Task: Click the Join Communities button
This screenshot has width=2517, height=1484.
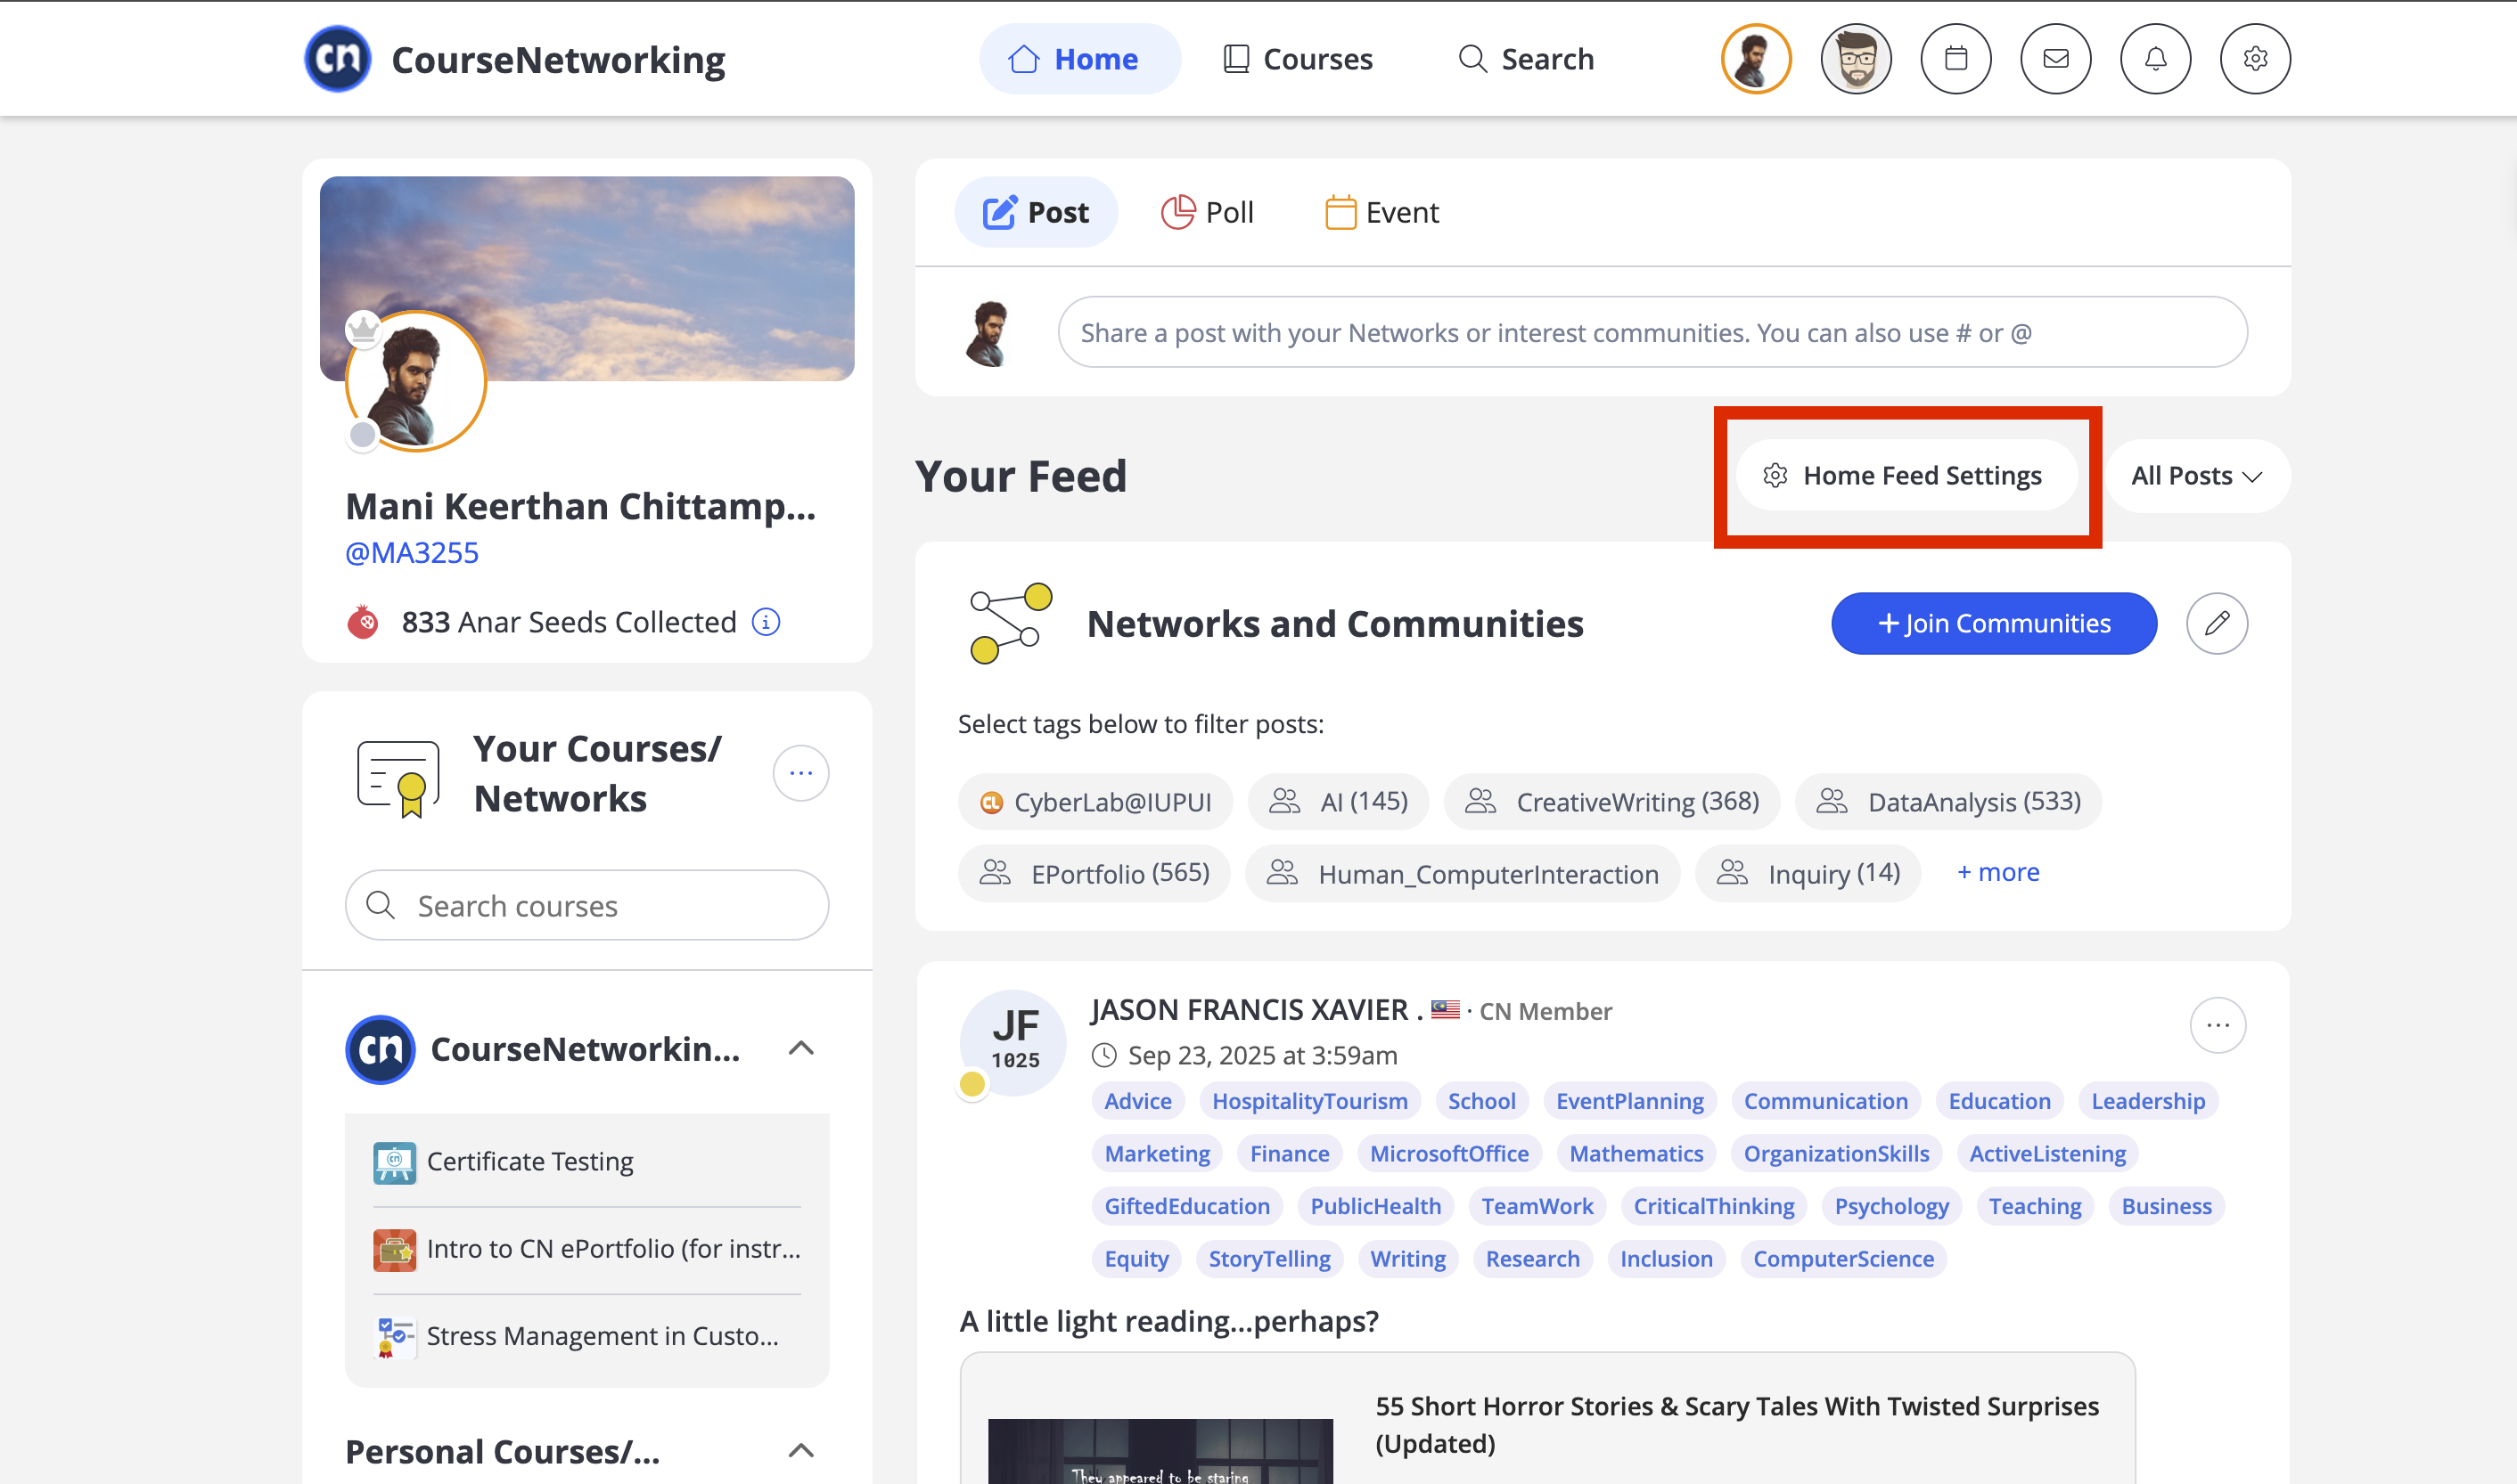Action: click(1994, 623)
